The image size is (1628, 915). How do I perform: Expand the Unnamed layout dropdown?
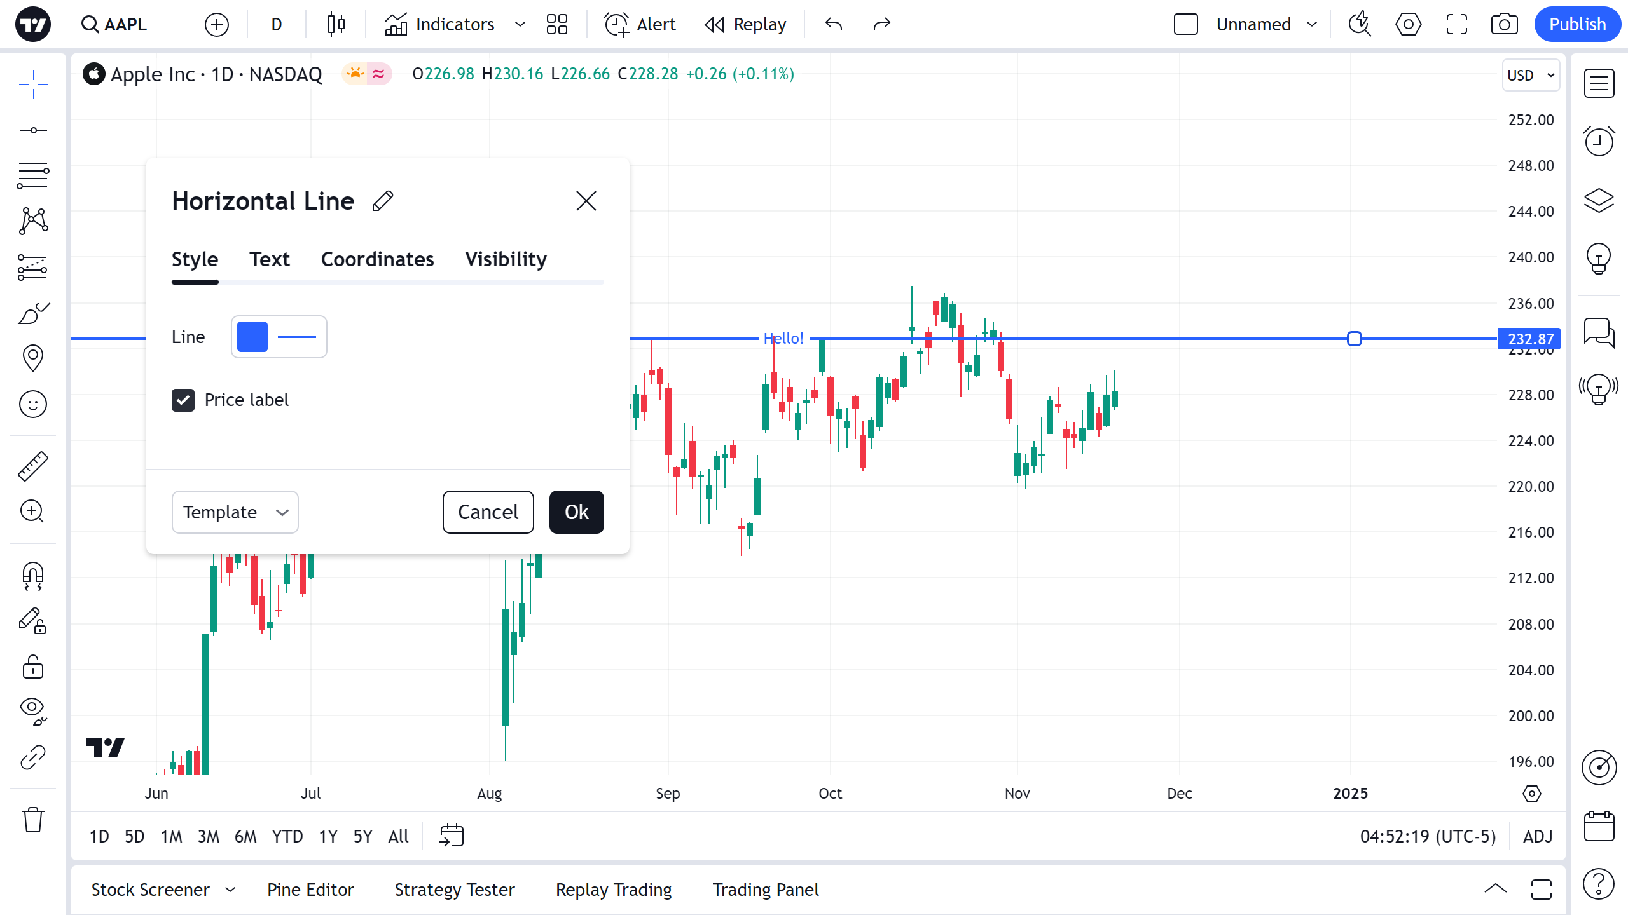(x=1312, y=24)
